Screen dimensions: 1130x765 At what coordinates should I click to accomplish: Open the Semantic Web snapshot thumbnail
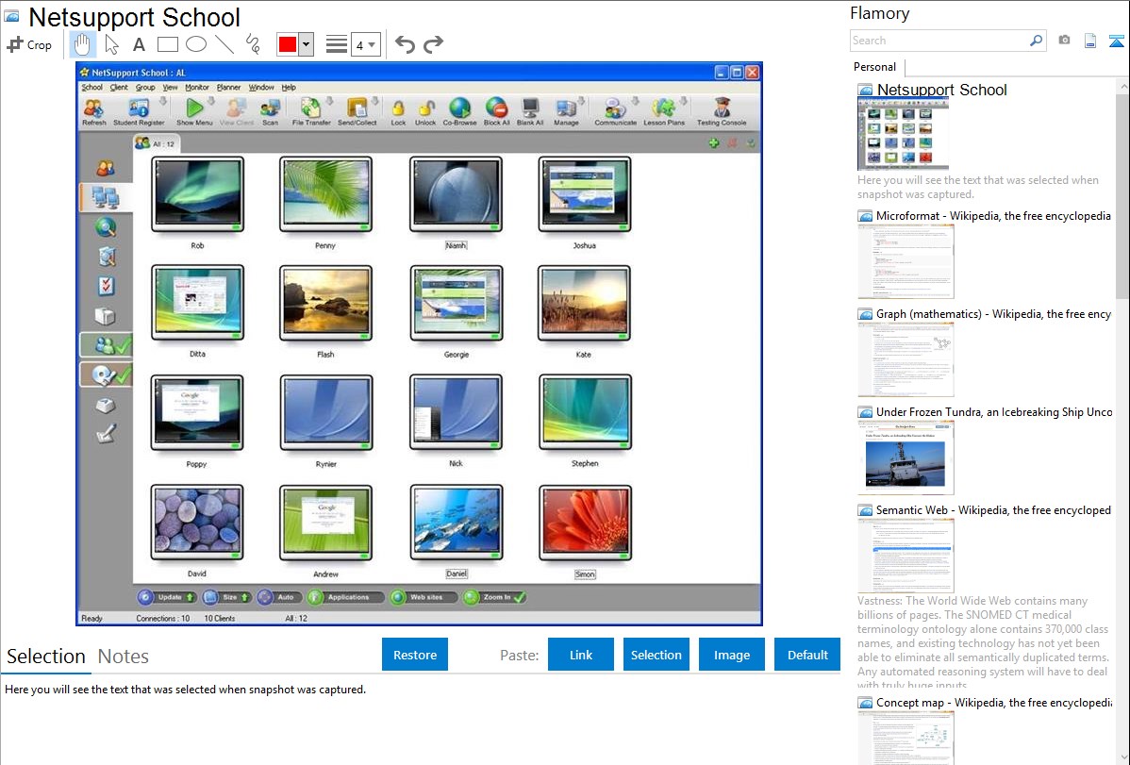[906, 556]
